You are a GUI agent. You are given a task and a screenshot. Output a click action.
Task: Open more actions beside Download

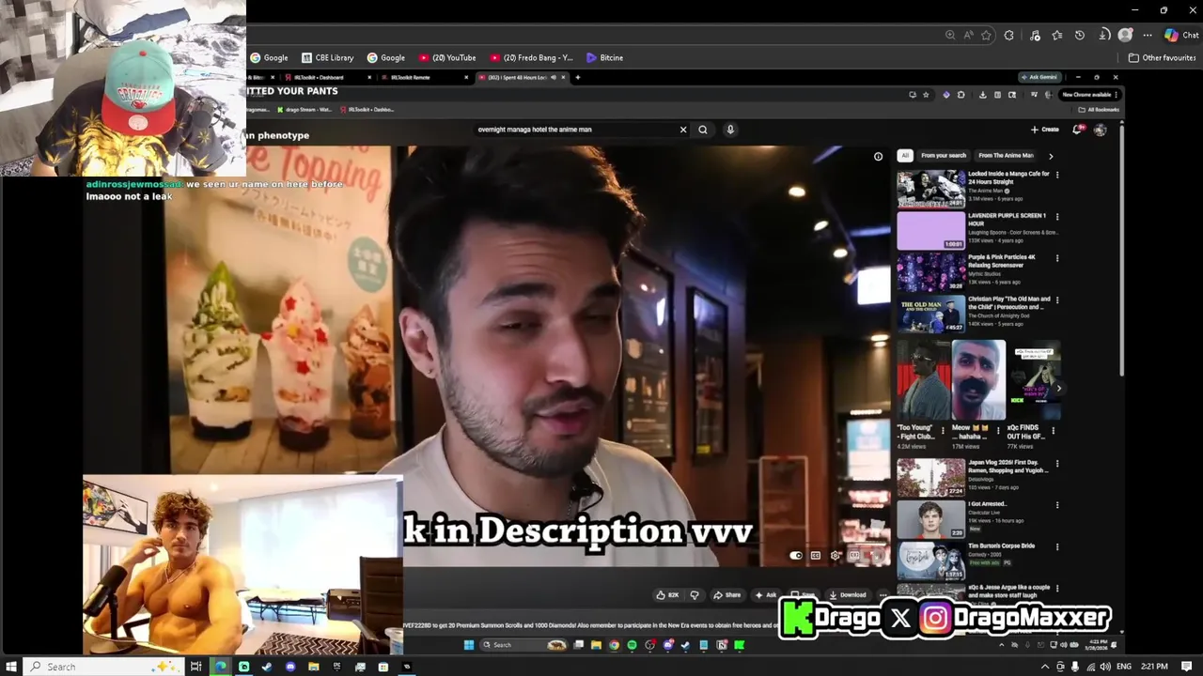click(x=883, y=595)
